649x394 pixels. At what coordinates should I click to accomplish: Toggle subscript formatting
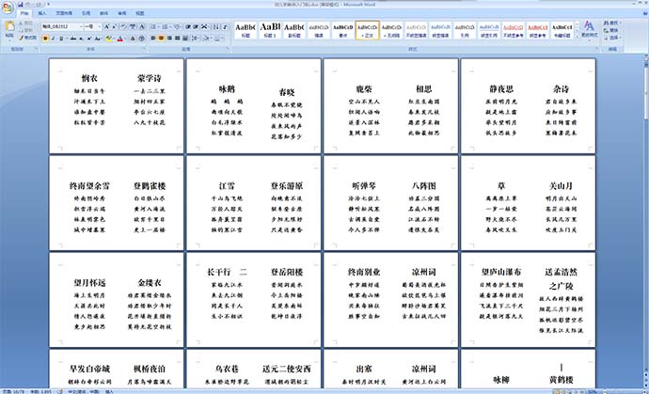(x=81, y=39)
